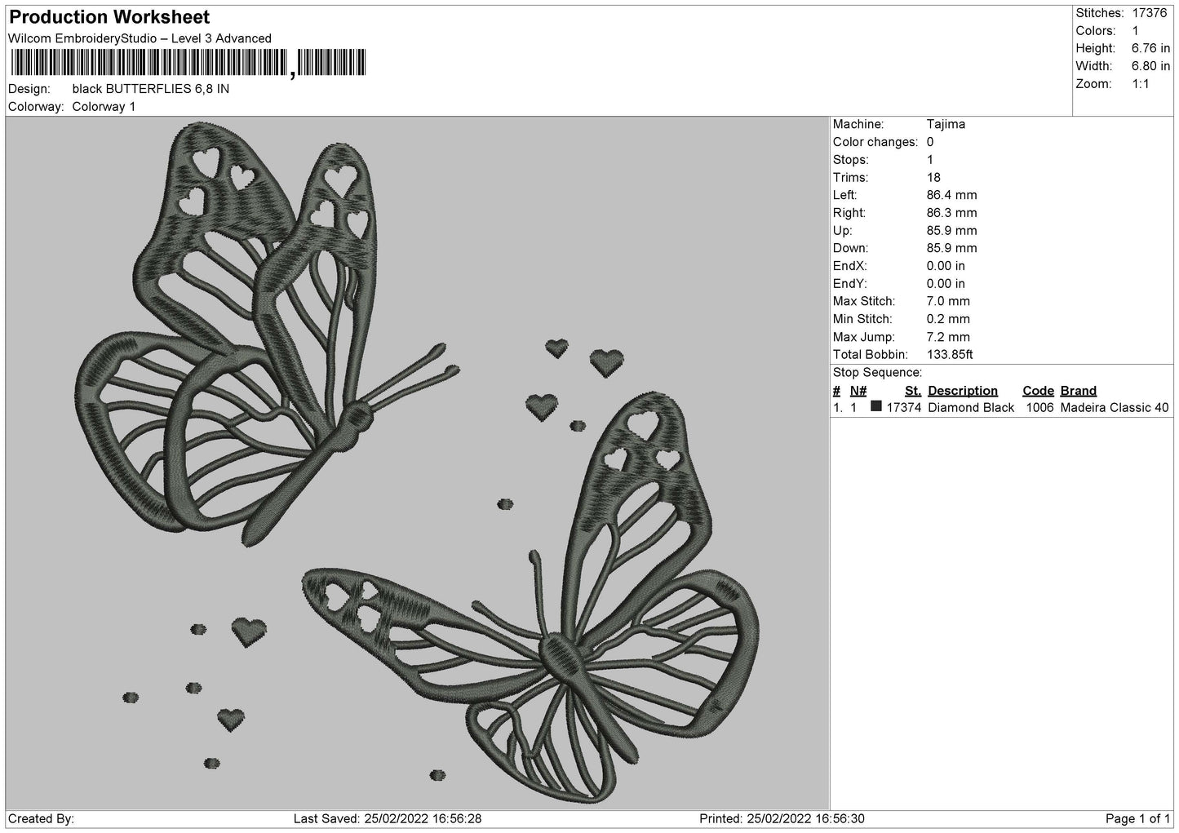
Task: Click the Stitches value 17376
Action: (x=1150, y=13)
